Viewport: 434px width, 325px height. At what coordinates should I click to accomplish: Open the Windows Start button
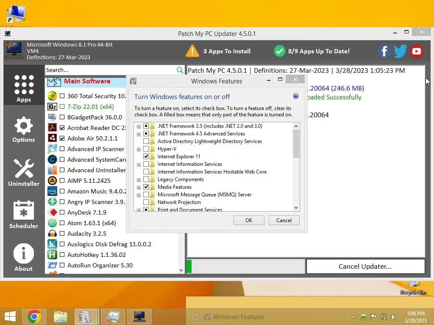(x=10, y=317)
